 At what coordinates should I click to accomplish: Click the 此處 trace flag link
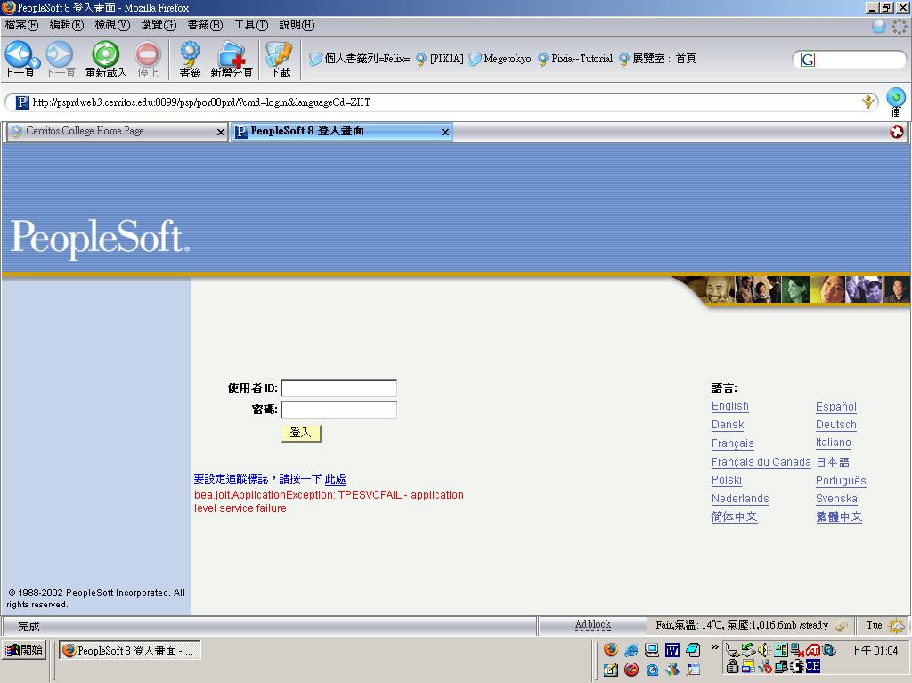pos(335,479)
